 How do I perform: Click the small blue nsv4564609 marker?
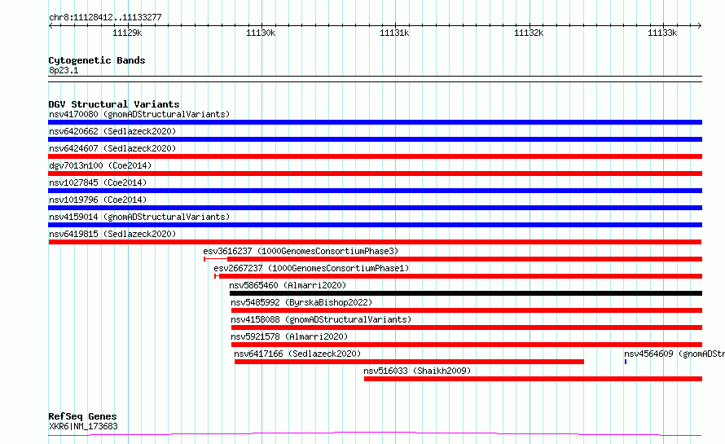click(x=626, y=362)
